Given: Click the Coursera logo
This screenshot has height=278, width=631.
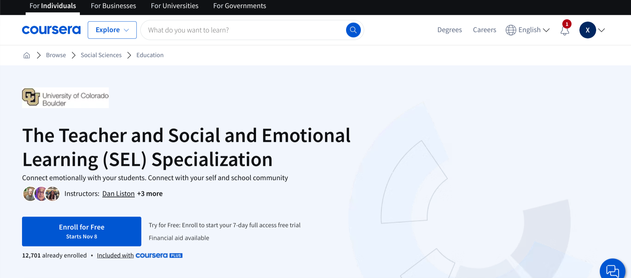Looking at the screenshot, I should 51,30.
